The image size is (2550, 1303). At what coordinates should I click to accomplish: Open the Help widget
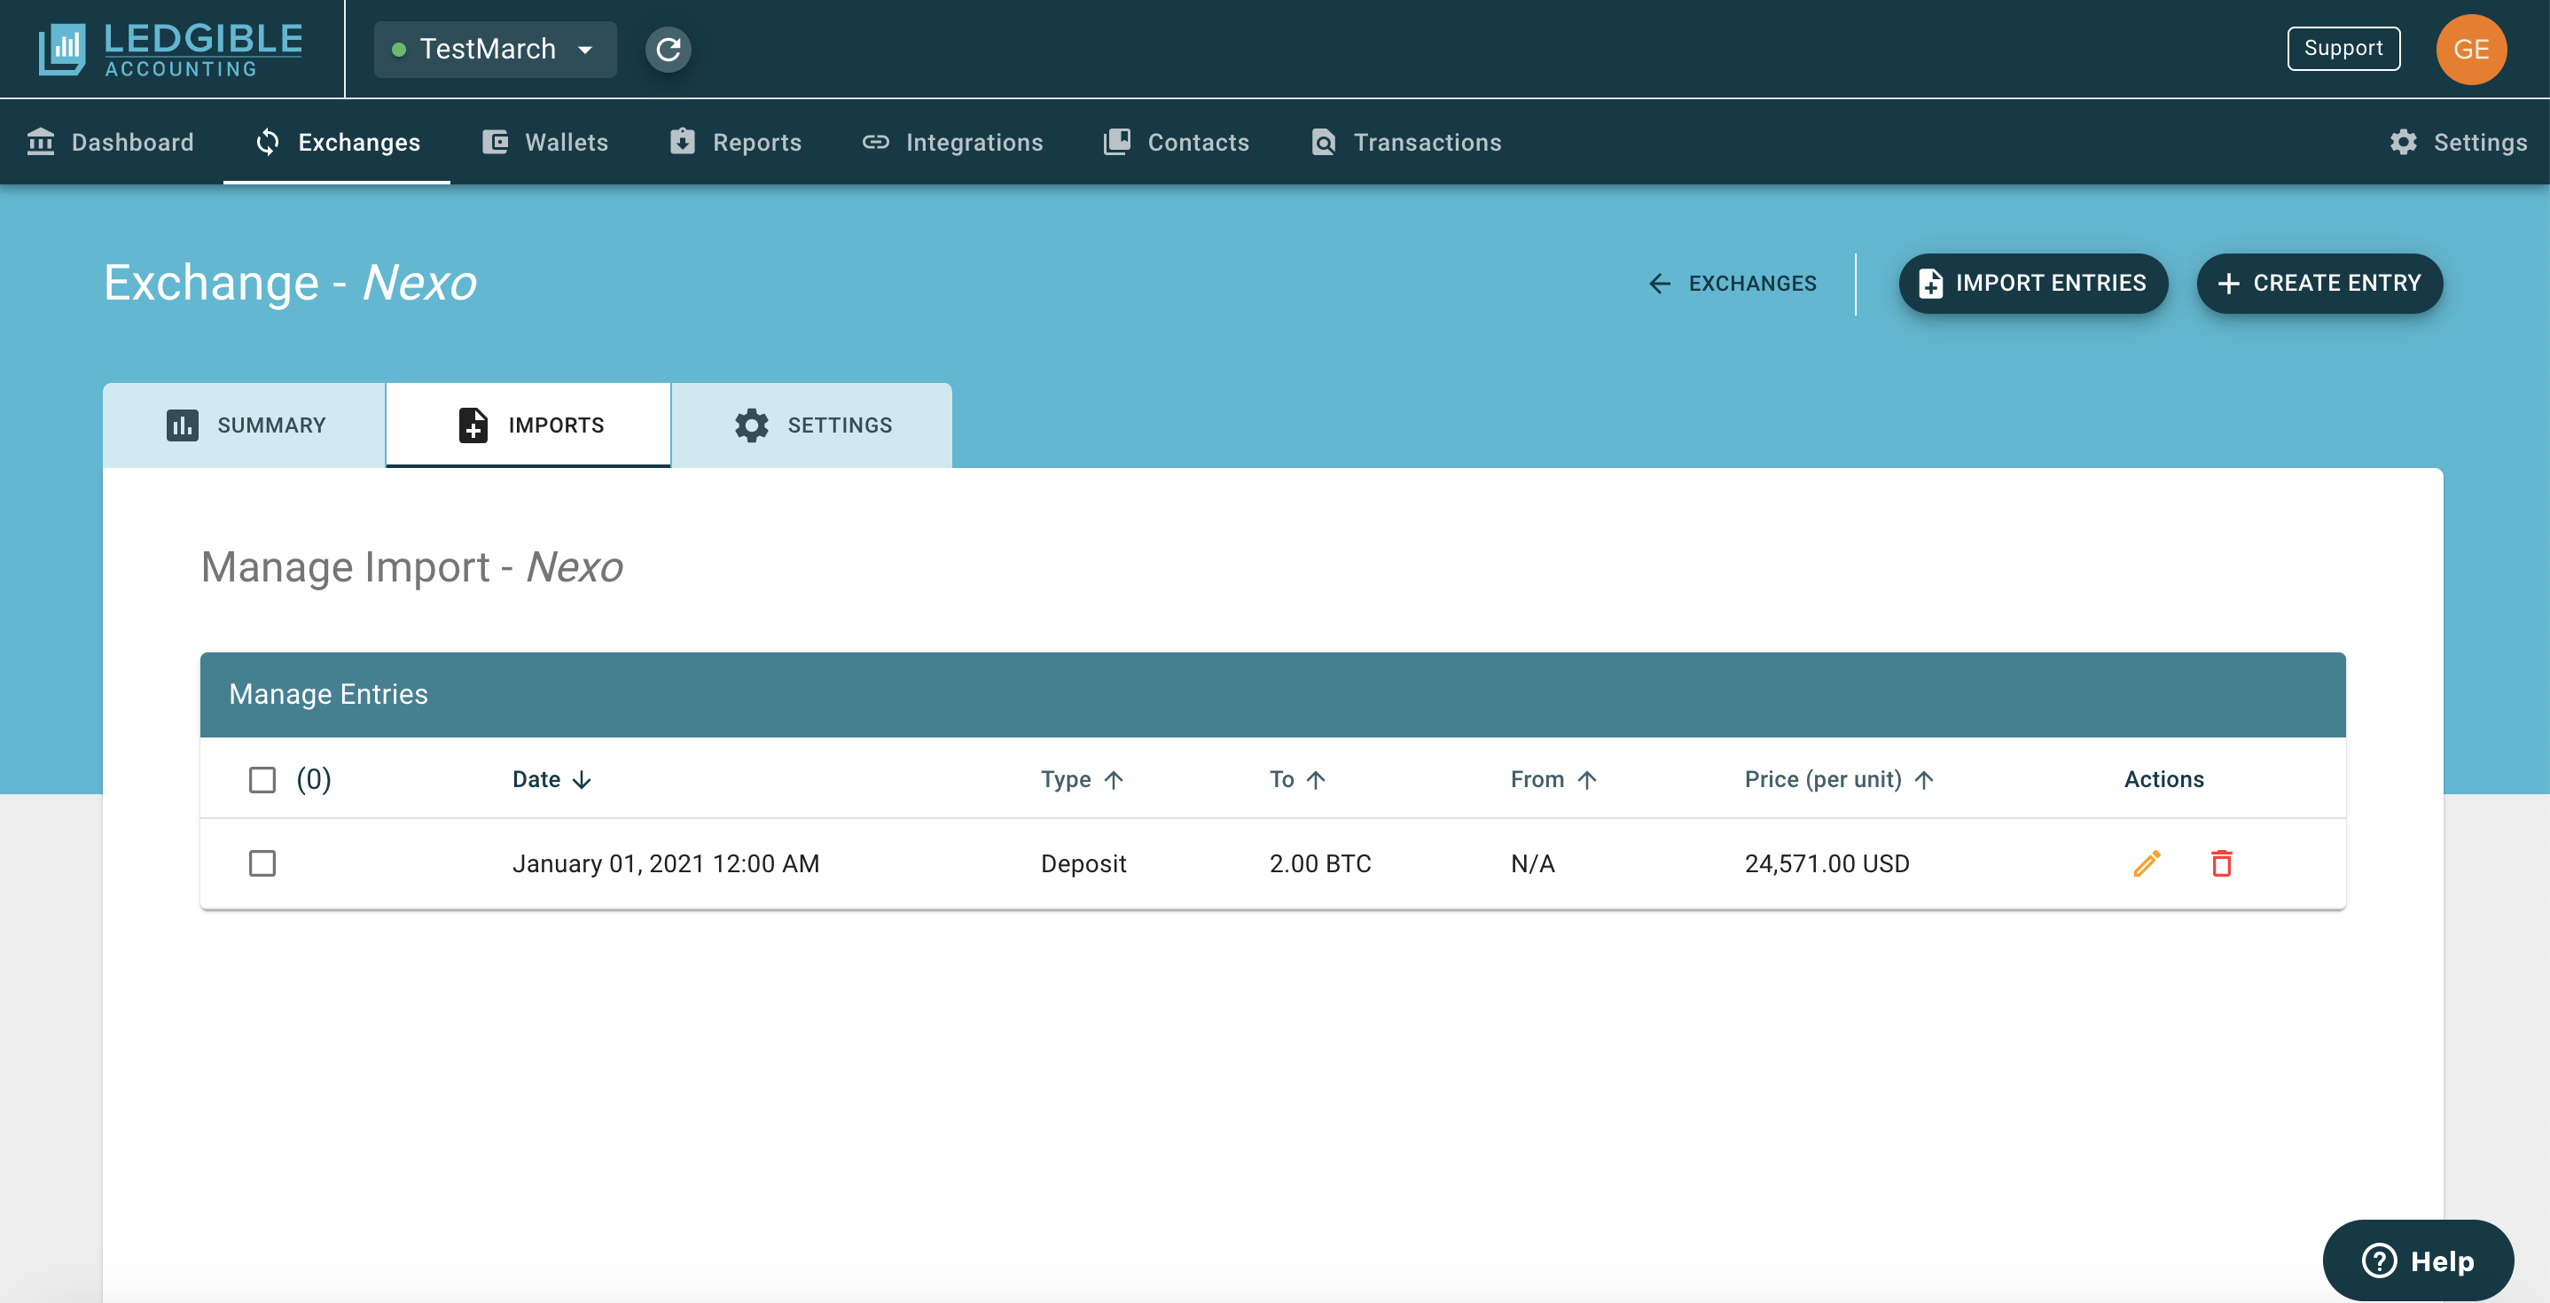point(2417,1260)
